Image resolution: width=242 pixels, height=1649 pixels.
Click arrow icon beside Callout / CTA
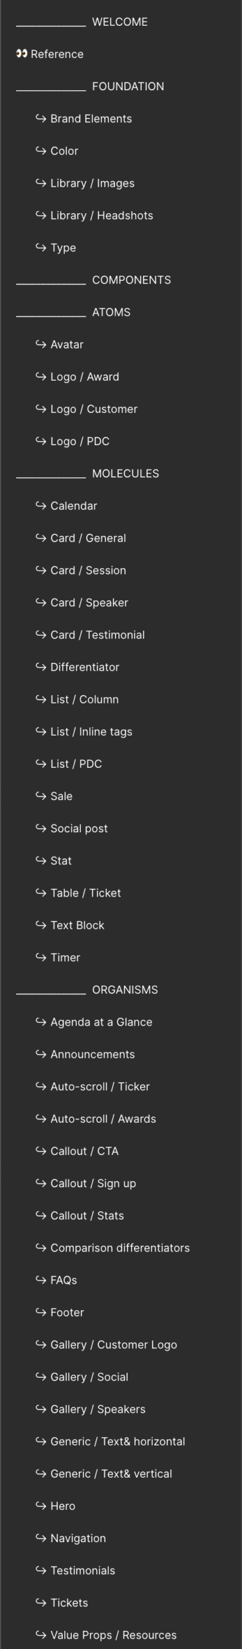pos(40,1150)
